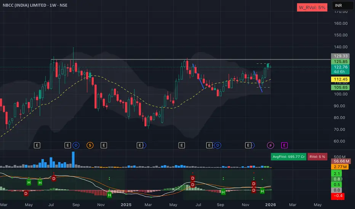Open the earnings E marker near Nov 2024
Image resolution: width=355 pixels, height=209 pixels.
[x=104, y=145]
